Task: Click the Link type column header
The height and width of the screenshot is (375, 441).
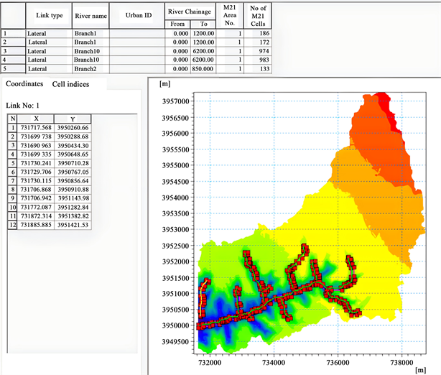Action: (48, 15)
